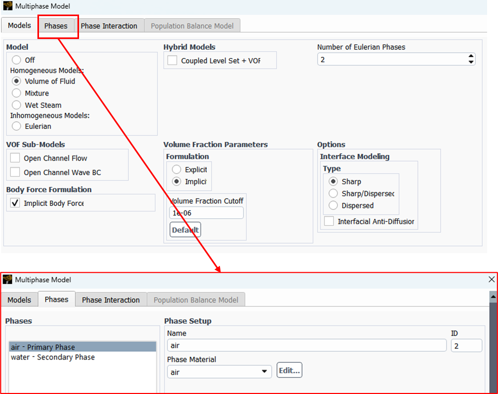Select Explicit volume fraction formulation

point(177,170)
